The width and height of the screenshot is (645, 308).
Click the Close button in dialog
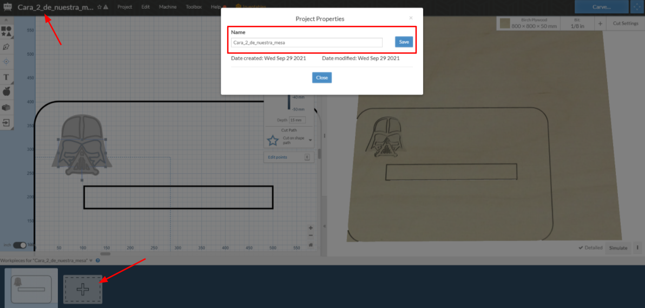tap(321, 78)
